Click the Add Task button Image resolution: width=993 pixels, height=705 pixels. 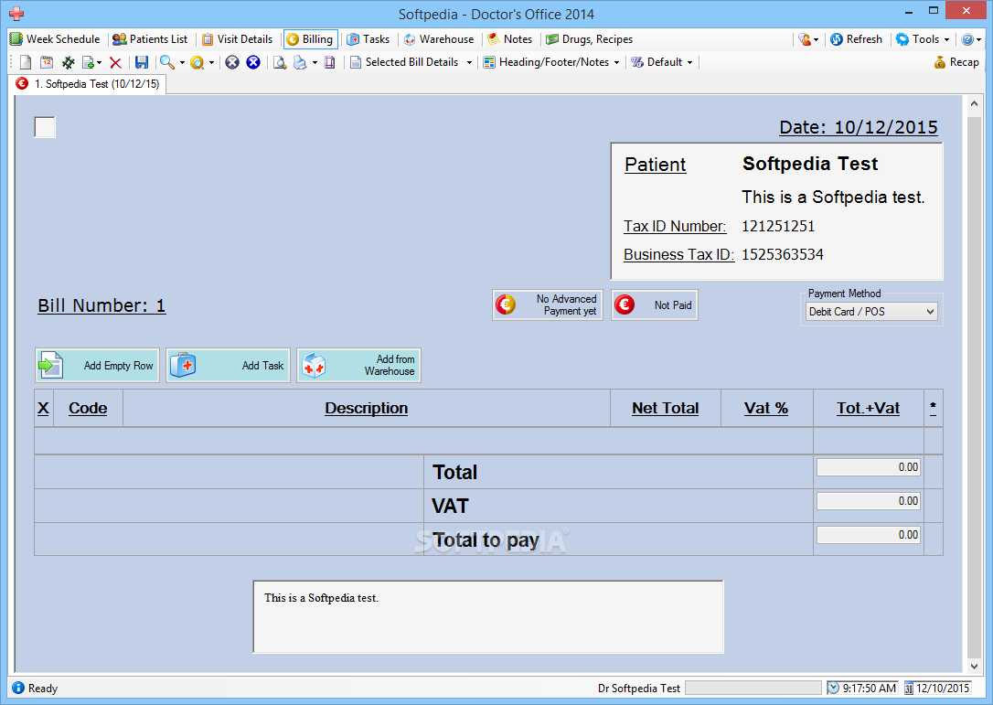228,366
